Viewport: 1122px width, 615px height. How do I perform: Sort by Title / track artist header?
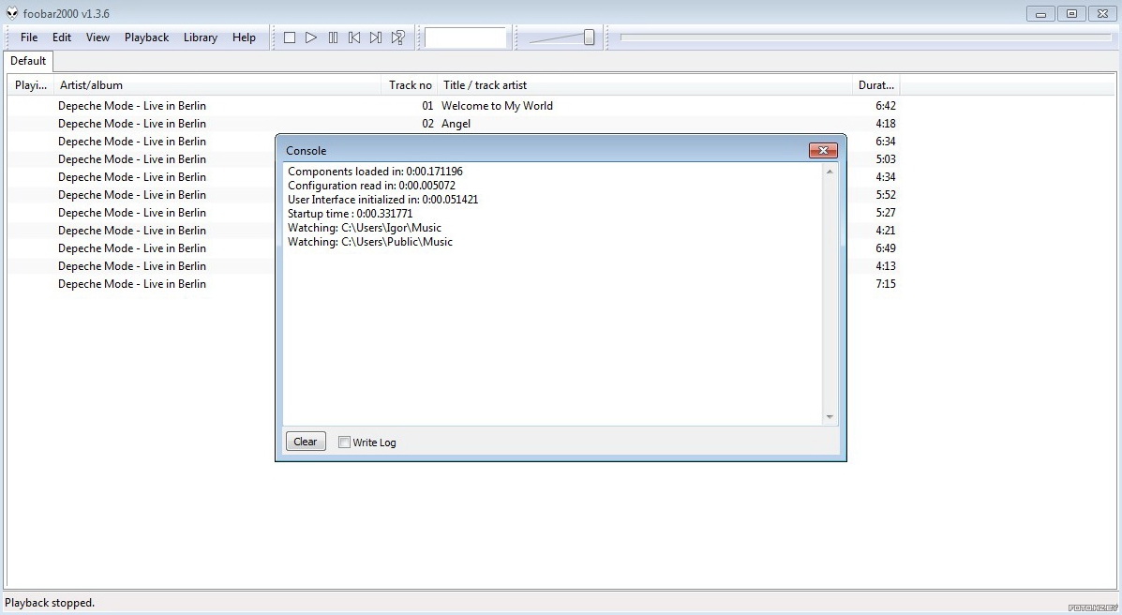645,85
